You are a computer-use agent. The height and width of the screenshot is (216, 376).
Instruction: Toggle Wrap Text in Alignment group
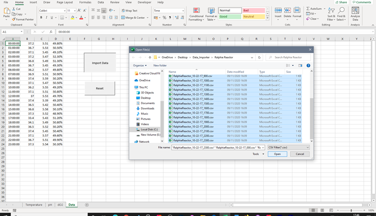pos(129,10)
